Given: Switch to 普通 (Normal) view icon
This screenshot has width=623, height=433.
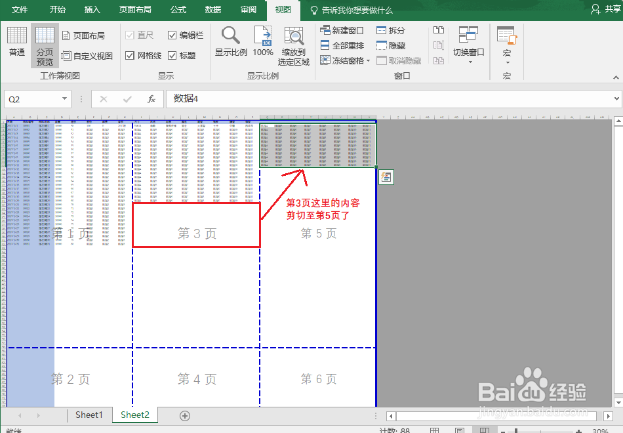Looking at the screenshot, I should pyautogui.click(x=16, y=39).
